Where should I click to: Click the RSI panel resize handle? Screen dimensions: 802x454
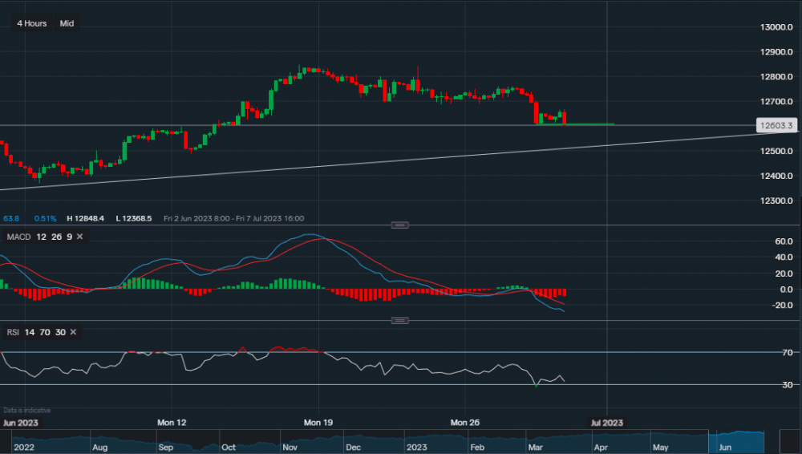click(399, 321)
